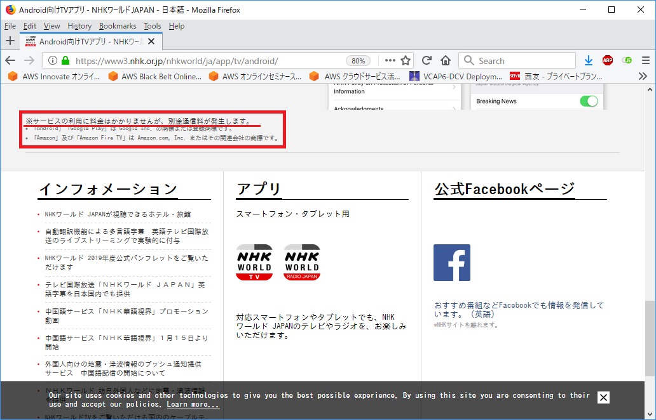Viewport: 656px width, 420px height.
Task: Open the Bookmarks menu
Action: tap(118, 26)
